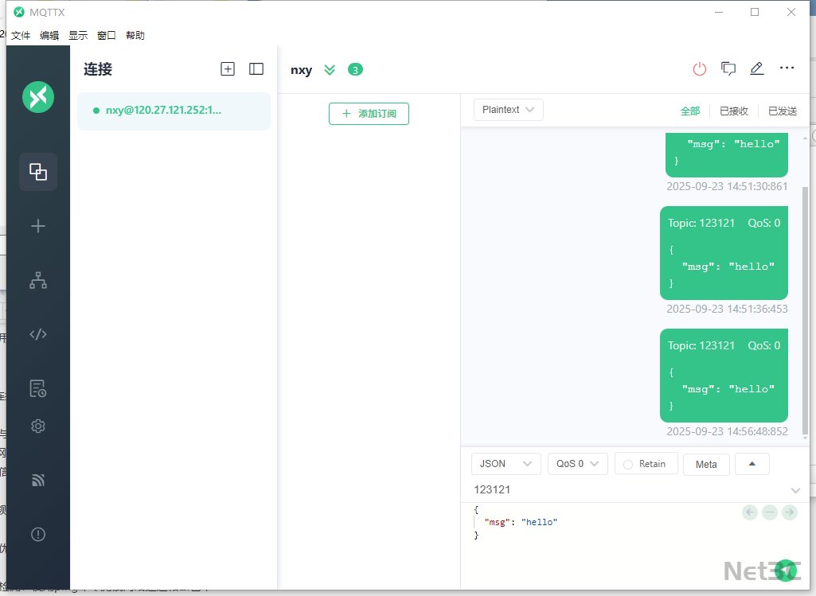Open the JSON payload type dropdown
Image resolution: width=816 pixels, height=596 pixels.
point(506,464)
